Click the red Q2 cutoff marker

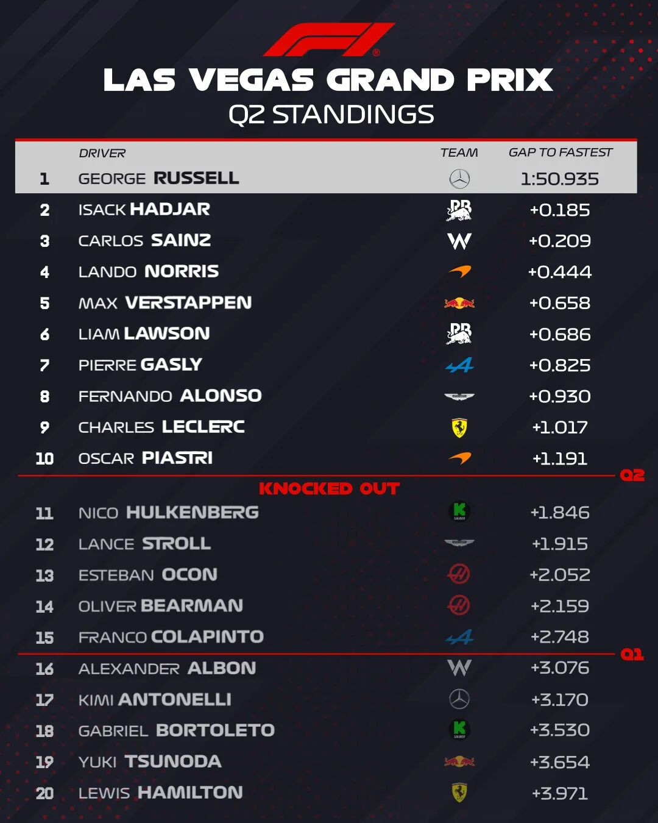(632, 476)
